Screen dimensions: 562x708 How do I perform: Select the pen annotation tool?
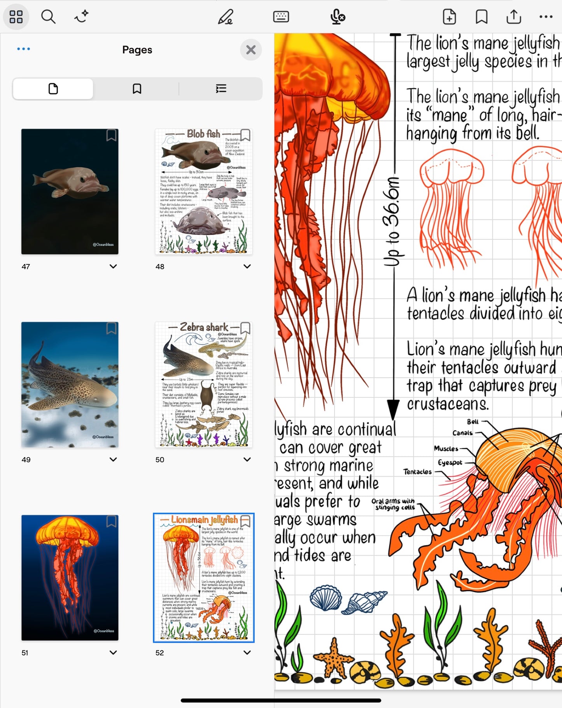pyautogui.click(x=225, y=17)
